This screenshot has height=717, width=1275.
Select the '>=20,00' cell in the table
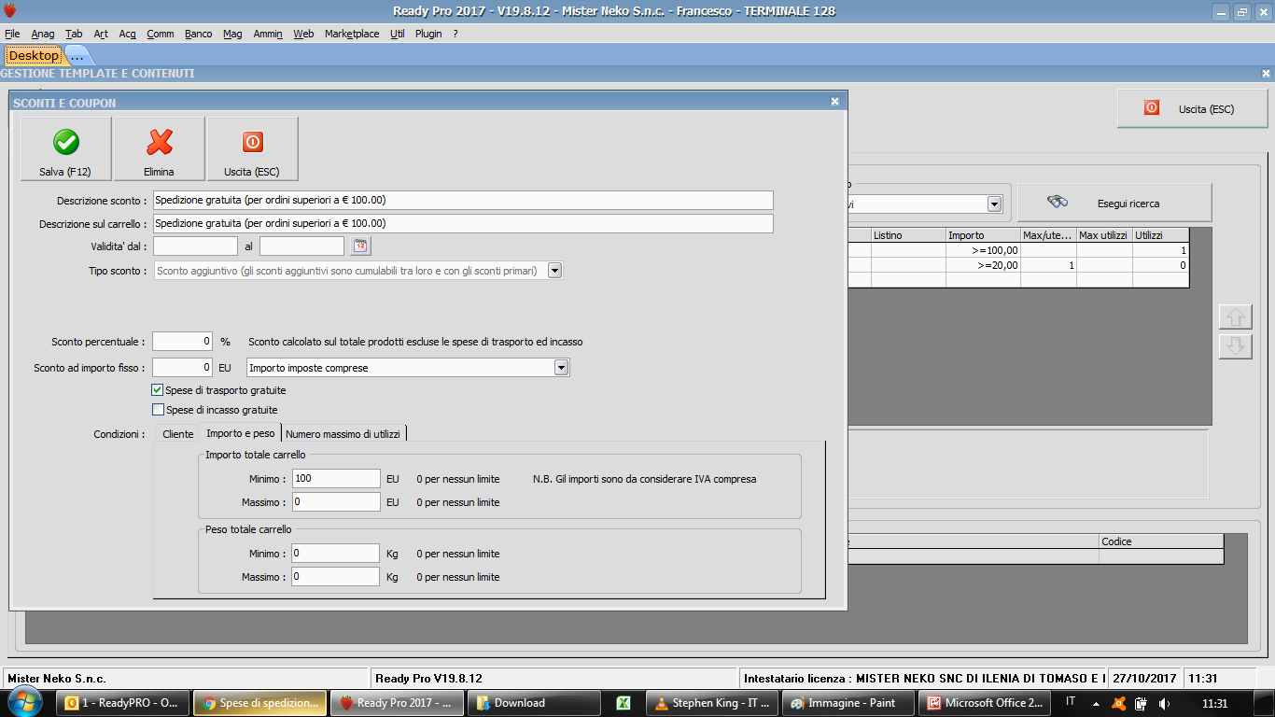pos(983,265)
